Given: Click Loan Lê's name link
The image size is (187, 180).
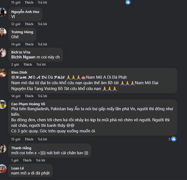Looking at the screenshot, I should click(x=18, y=168).
